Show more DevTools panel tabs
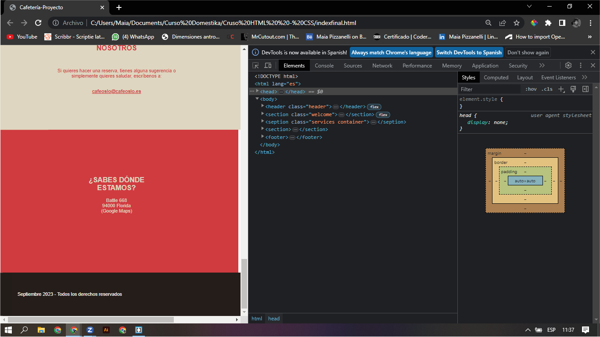 (542, 65)
